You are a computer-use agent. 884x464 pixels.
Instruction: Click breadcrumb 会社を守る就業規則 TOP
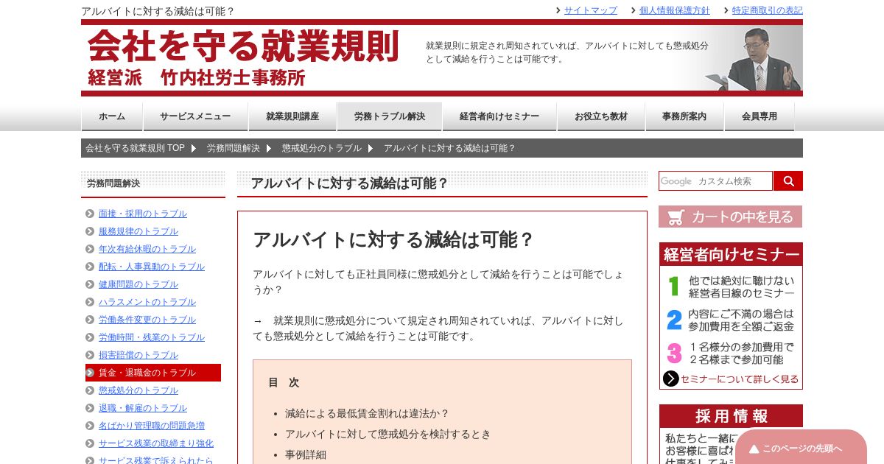pos(135,148)
